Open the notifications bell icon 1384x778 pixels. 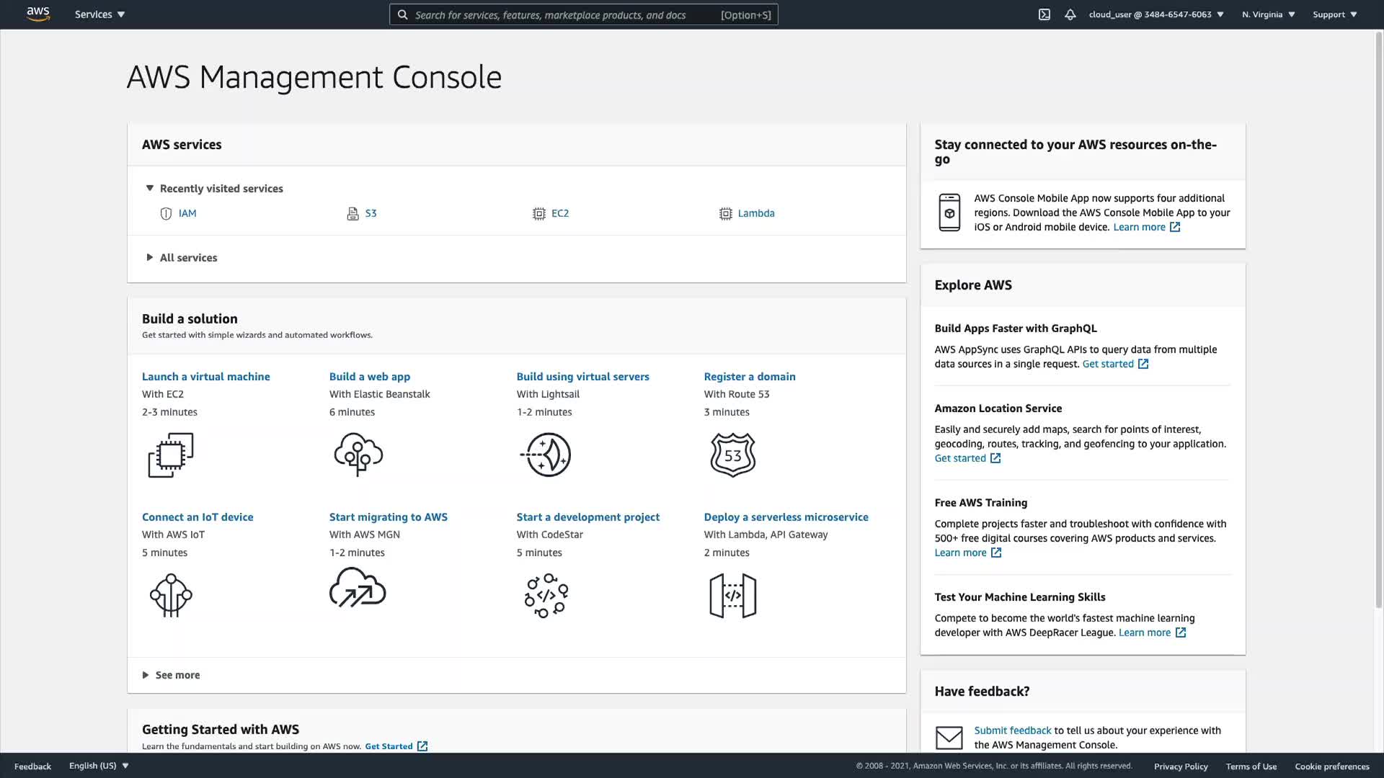tap(1070, 14)
